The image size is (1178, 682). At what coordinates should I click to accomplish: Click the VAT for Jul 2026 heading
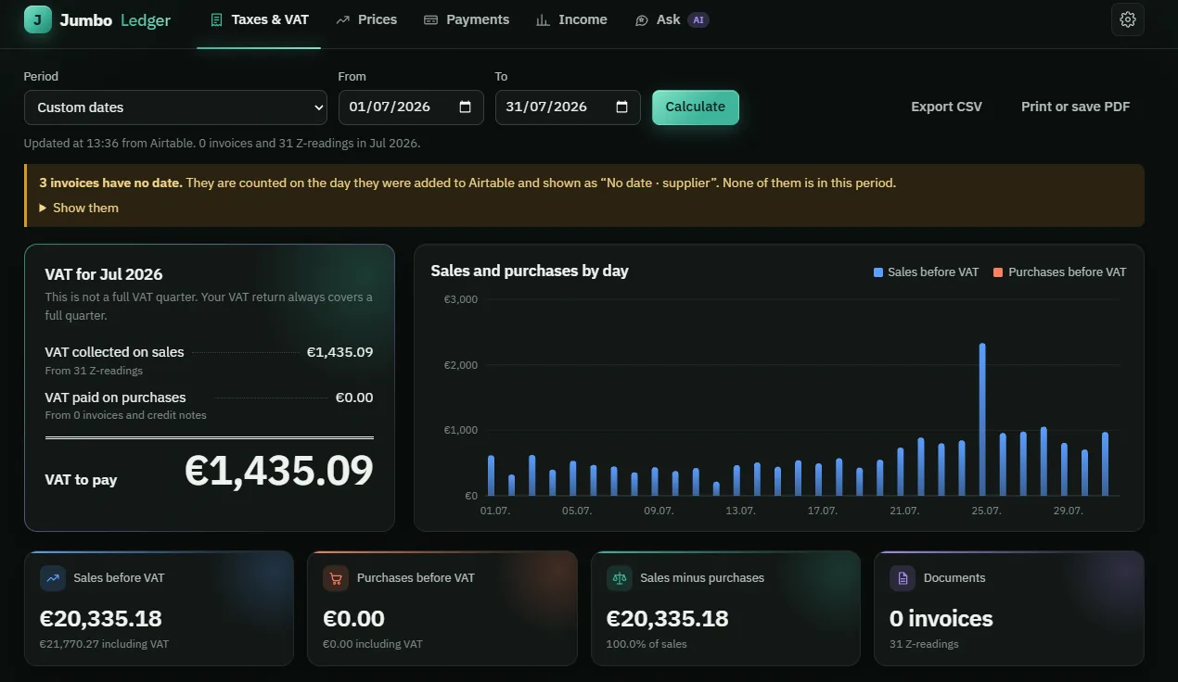coord(104,274)
